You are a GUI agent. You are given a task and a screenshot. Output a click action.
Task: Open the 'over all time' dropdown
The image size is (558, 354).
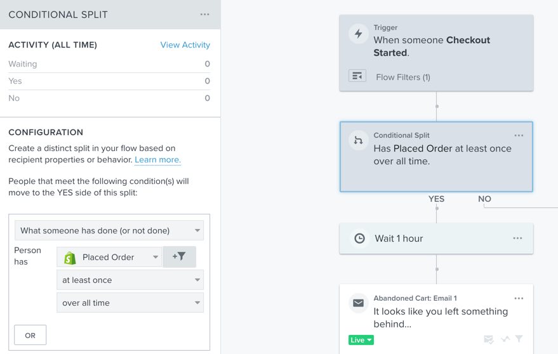coord(130,303)
